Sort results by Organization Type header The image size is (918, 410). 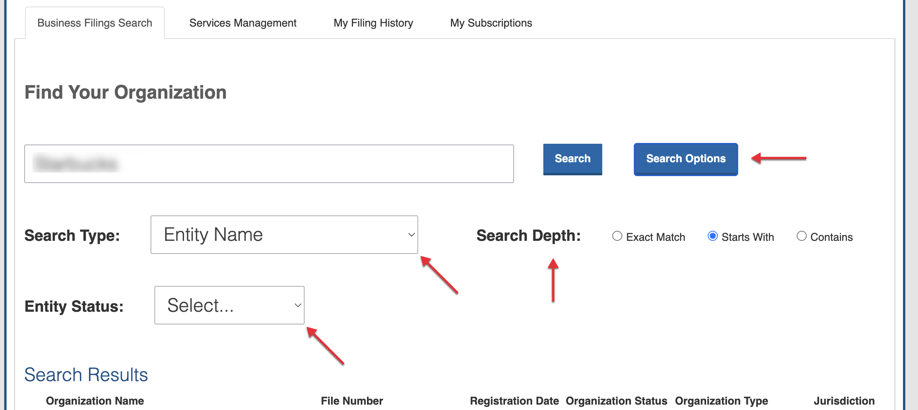pos(721,401)
